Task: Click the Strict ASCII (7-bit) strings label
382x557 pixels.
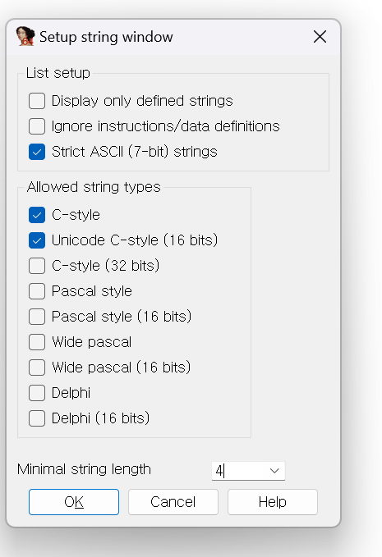Action: pyautogui.click(x=135, y=152)
